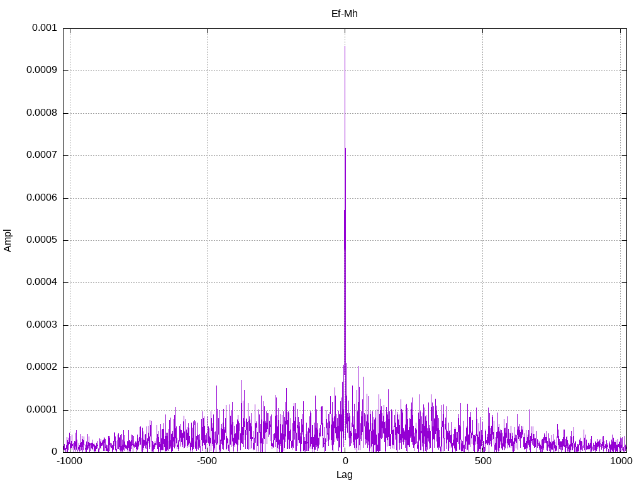Image resolution: width=644 pixels, height=483 pixels.
Task: Click the y-axis value "0.0008"
Action: (42, 113)
